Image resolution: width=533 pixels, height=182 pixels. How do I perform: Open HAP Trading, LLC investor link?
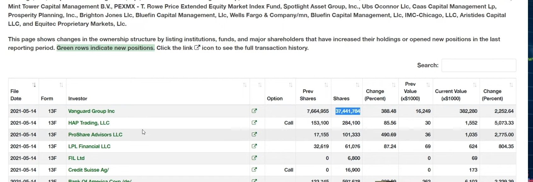point(89,123)
